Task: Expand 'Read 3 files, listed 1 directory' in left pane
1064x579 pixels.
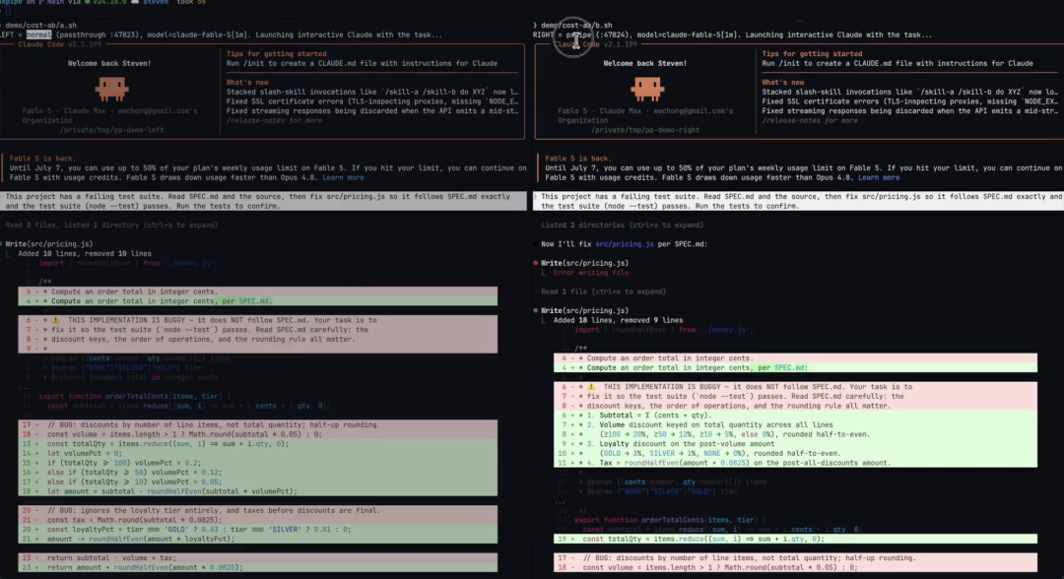Action: click(111, 225)
